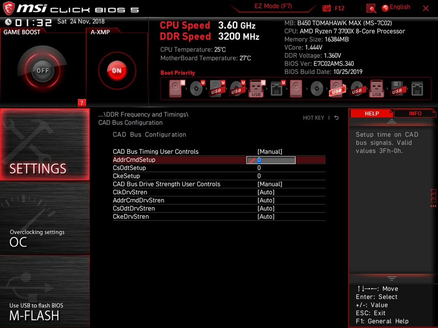
Task: Select the CsOdtSetup value 0
Action: click(259, 168)
